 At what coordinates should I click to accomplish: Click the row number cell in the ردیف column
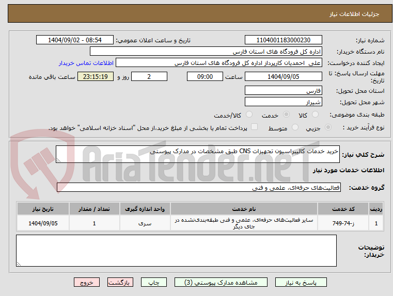click(x=376, y=223)
